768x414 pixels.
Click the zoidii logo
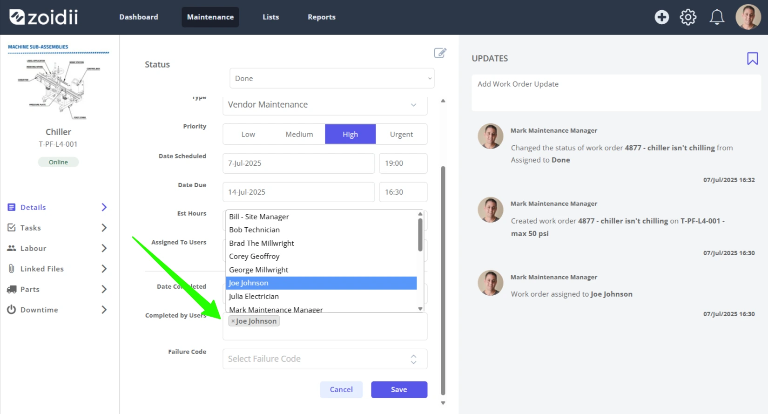44,17
